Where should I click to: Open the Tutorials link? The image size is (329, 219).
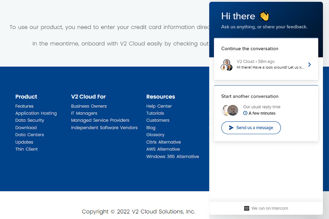[x=155, y=113]
